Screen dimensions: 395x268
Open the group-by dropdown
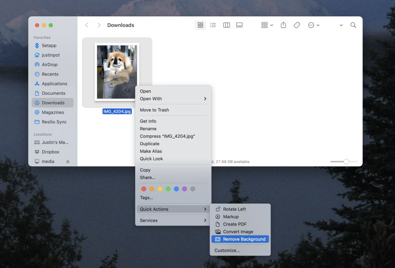coord(266,25)
